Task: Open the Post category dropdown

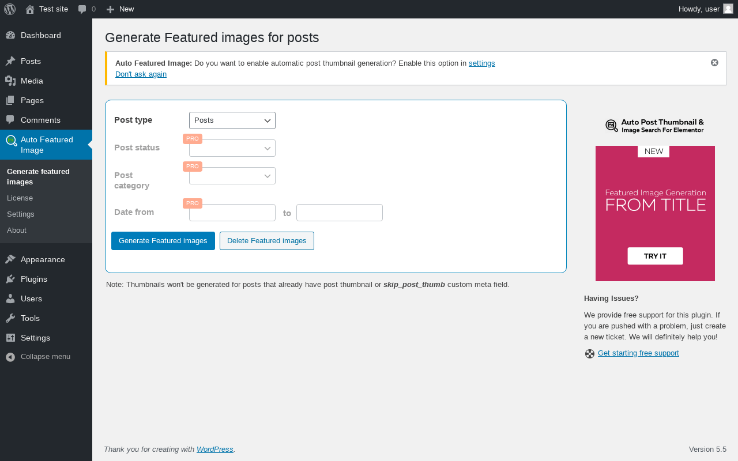Action: [x=232, y=176]
